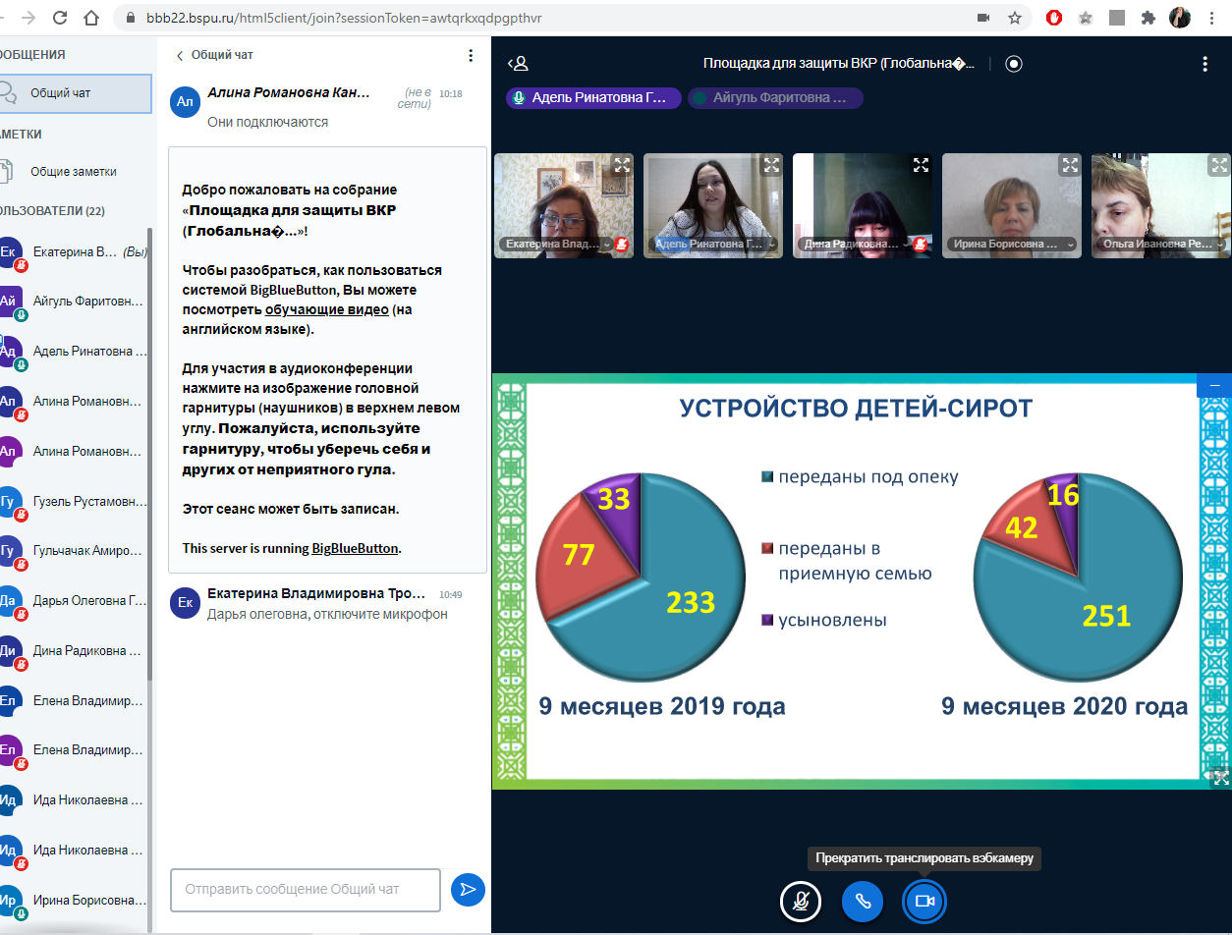
Task: Follow the BigBlueButton link in welcome message
Action: tap(355, 548)
